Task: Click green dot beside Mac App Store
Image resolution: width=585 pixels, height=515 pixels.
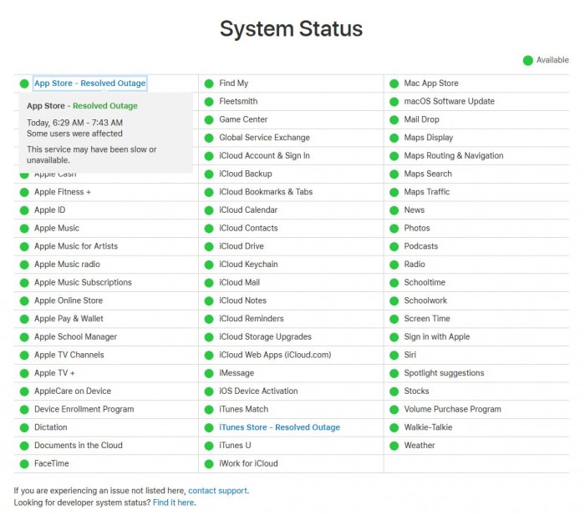Action: click(394, 83)
